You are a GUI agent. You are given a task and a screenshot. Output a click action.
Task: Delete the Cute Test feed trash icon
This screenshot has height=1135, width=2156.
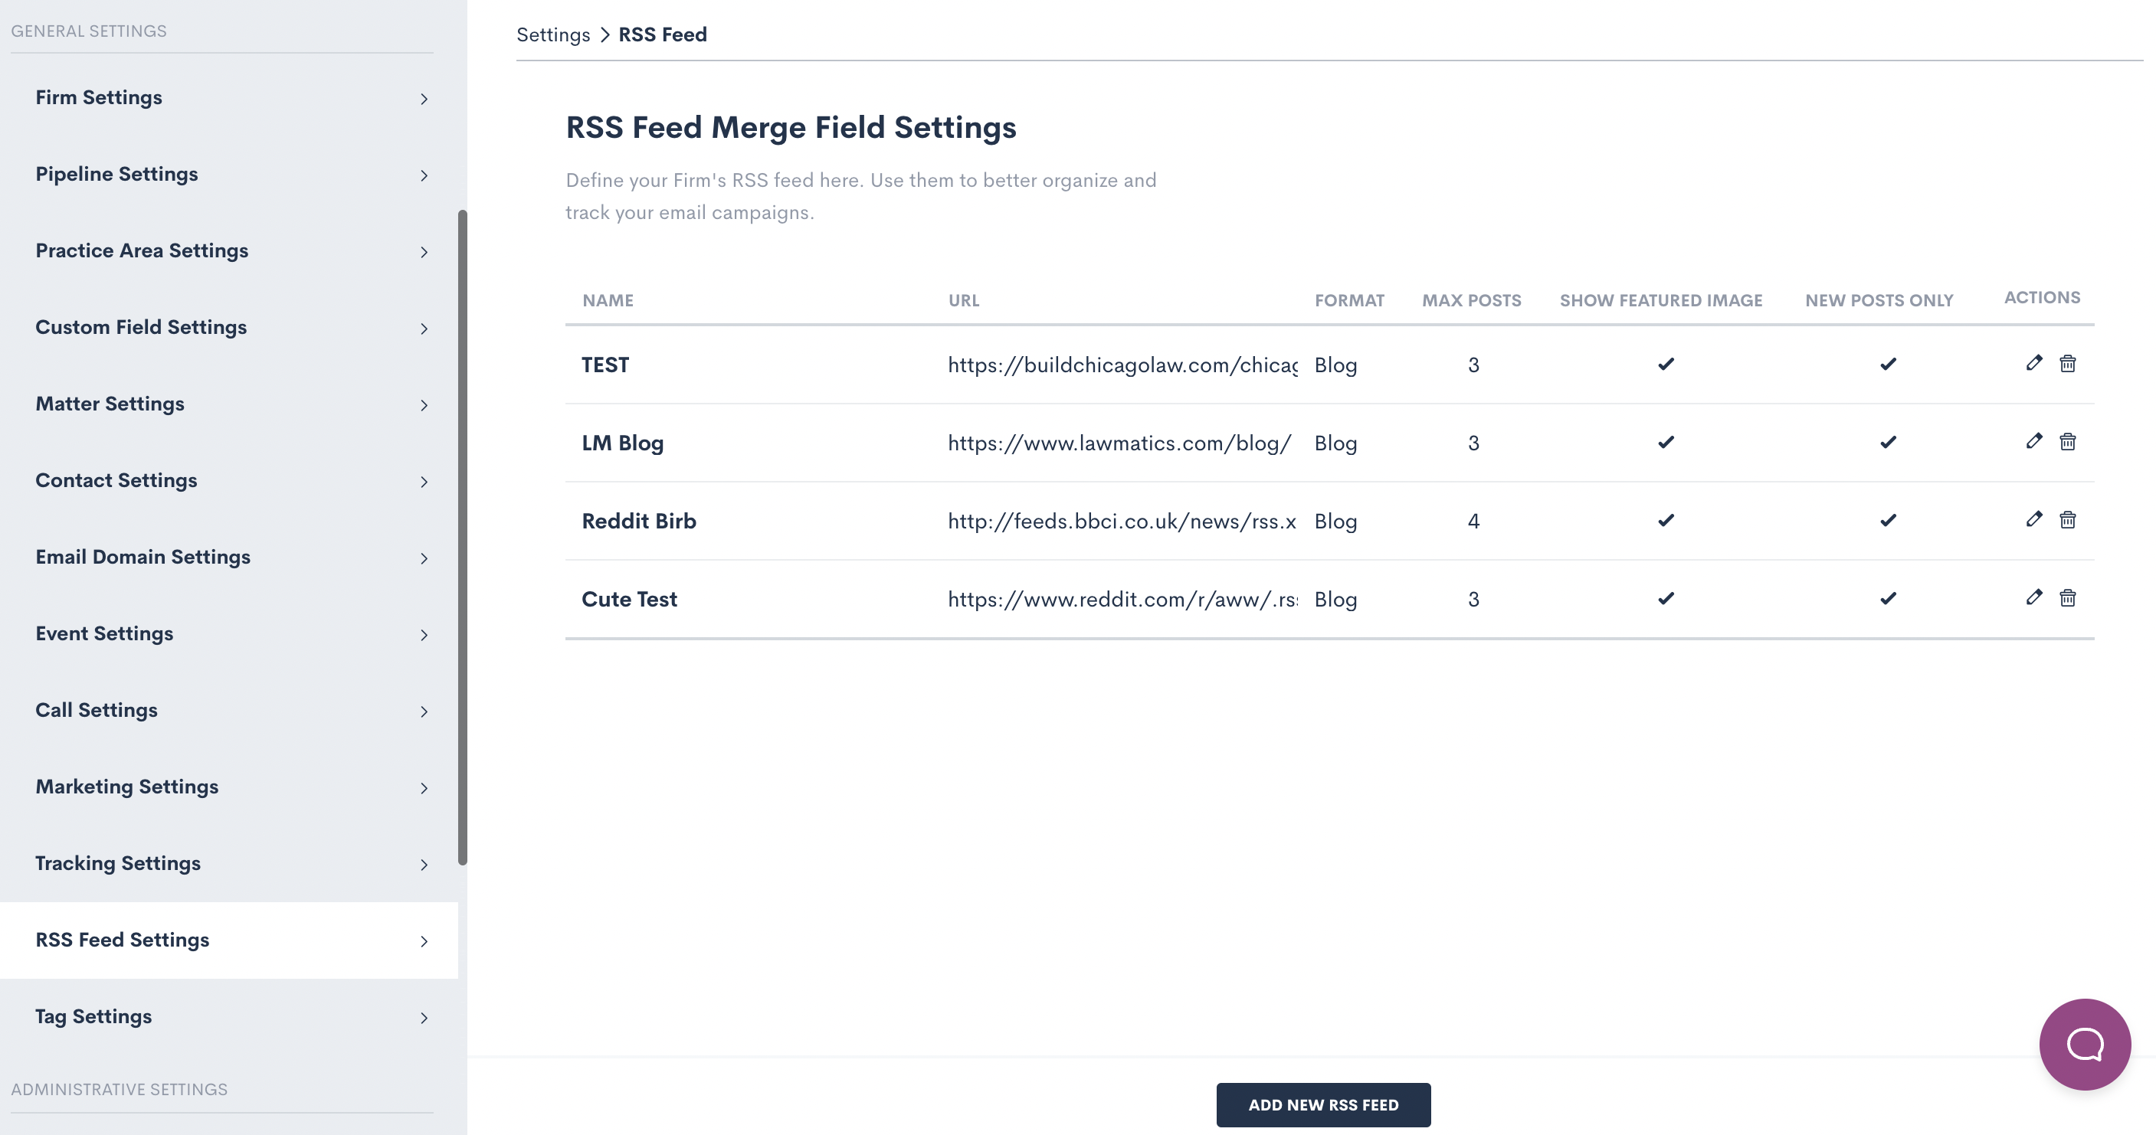(2067, 597)
